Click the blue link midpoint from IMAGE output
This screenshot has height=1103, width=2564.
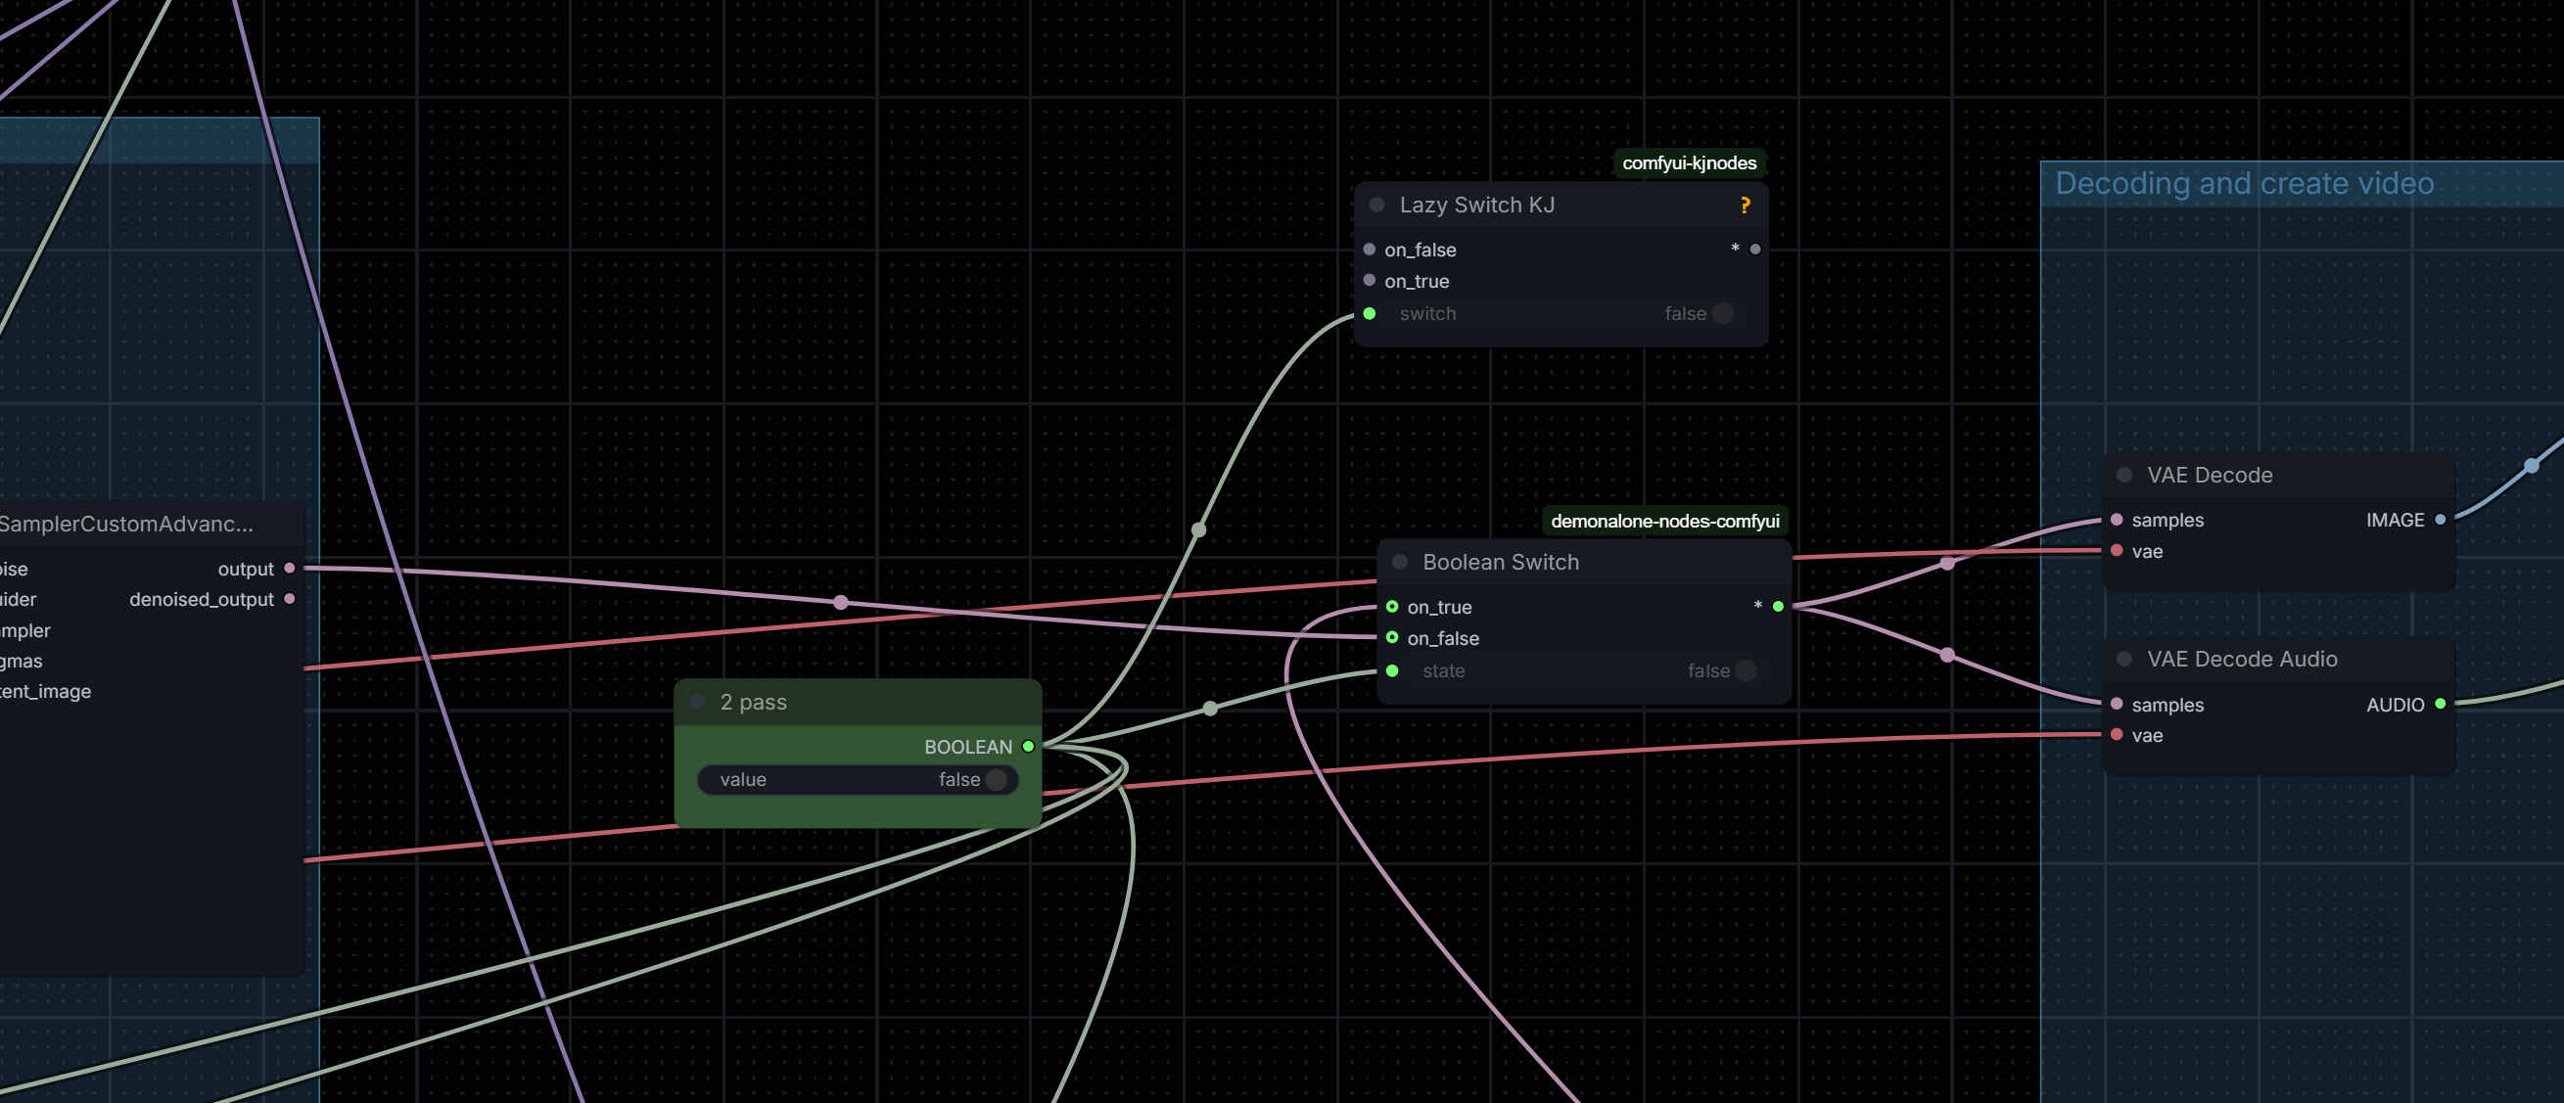pos(2532,466)
